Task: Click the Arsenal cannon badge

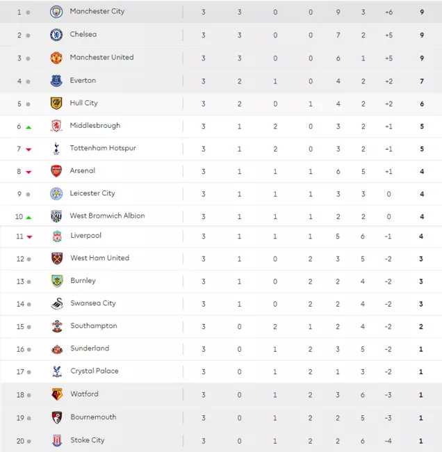Action: click(x=56, y=171)
